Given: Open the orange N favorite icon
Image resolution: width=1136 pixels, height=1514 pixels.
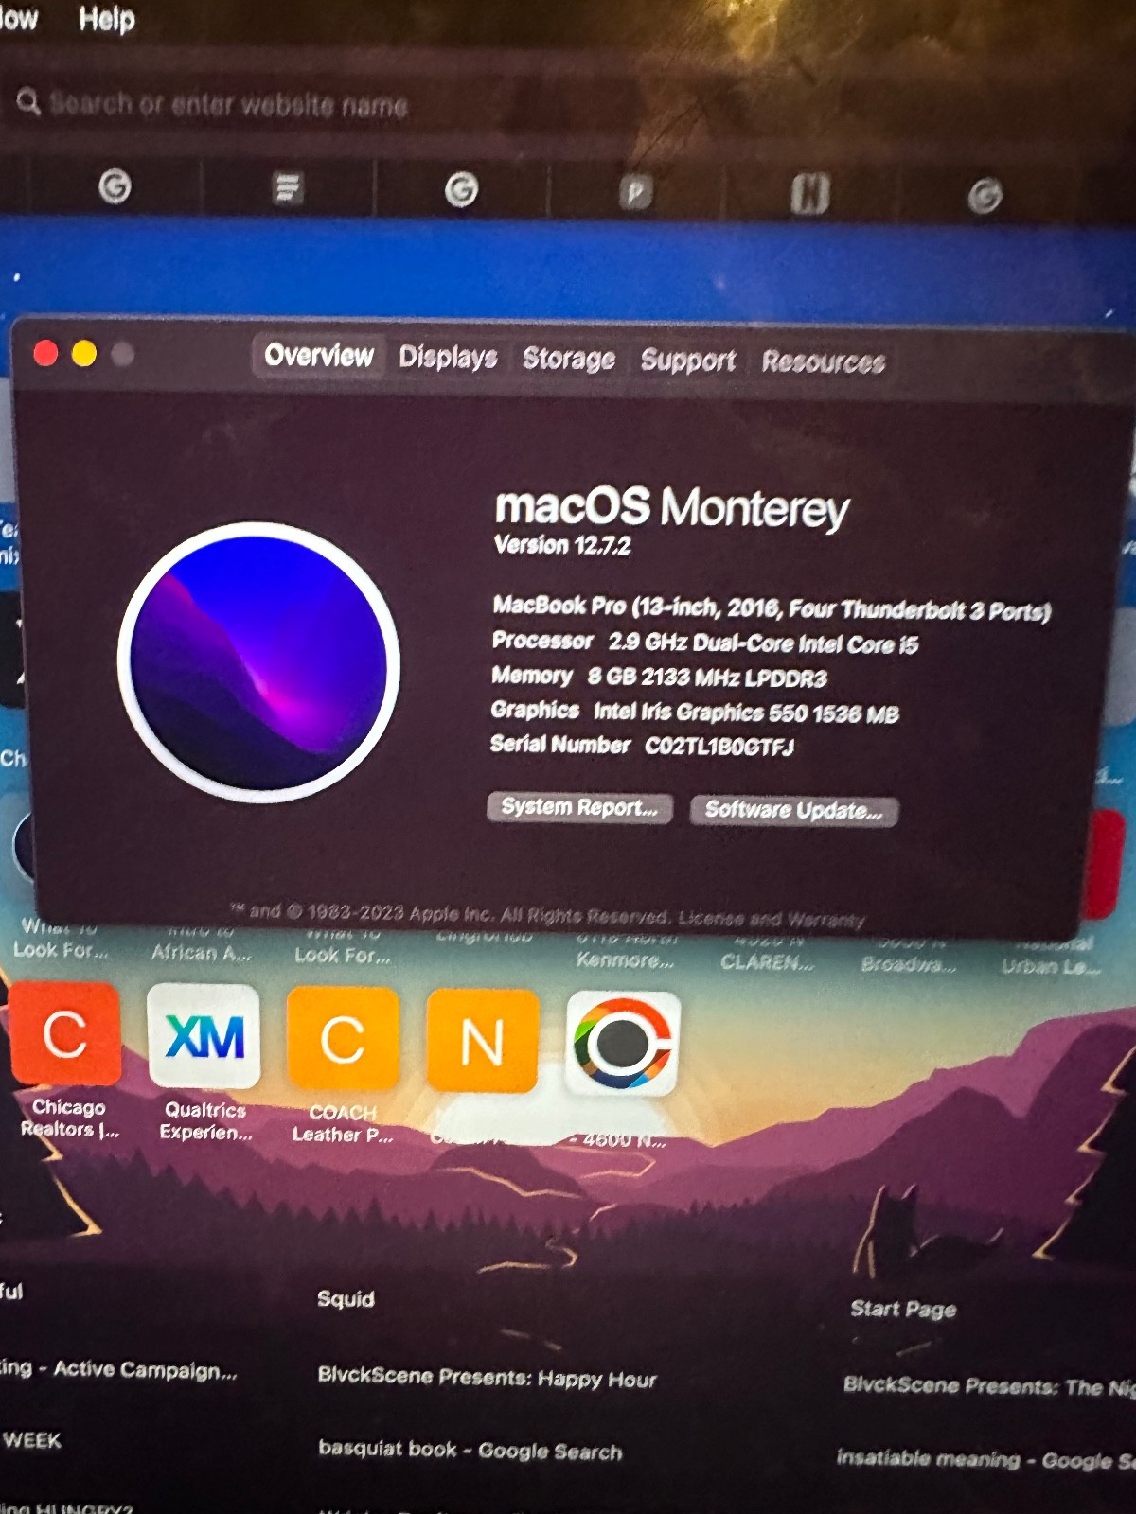Looking at the screenshot, I should tap(482, 1042).
